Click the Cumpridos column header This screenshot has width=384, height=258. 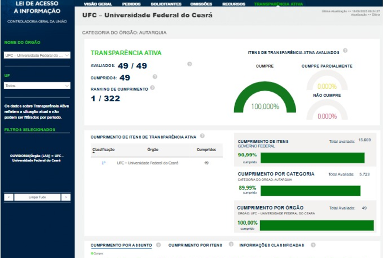pyautogui.click(x=206, y=150)
